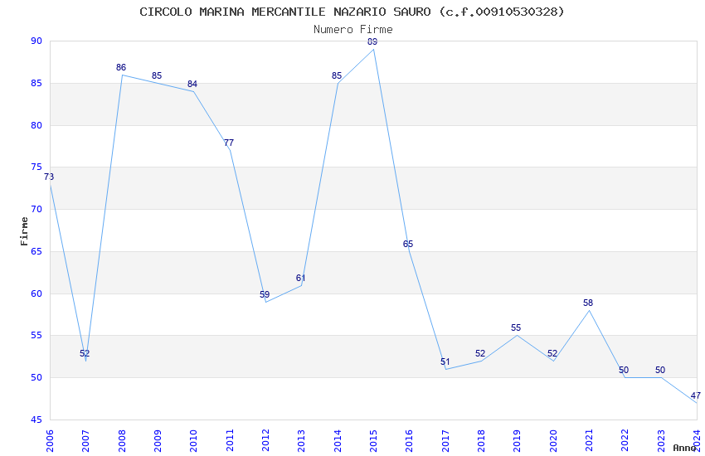Select the y-axis value 70
This screenshot has width=705, height=456.
pyautogui.click(x=36, y=210)
